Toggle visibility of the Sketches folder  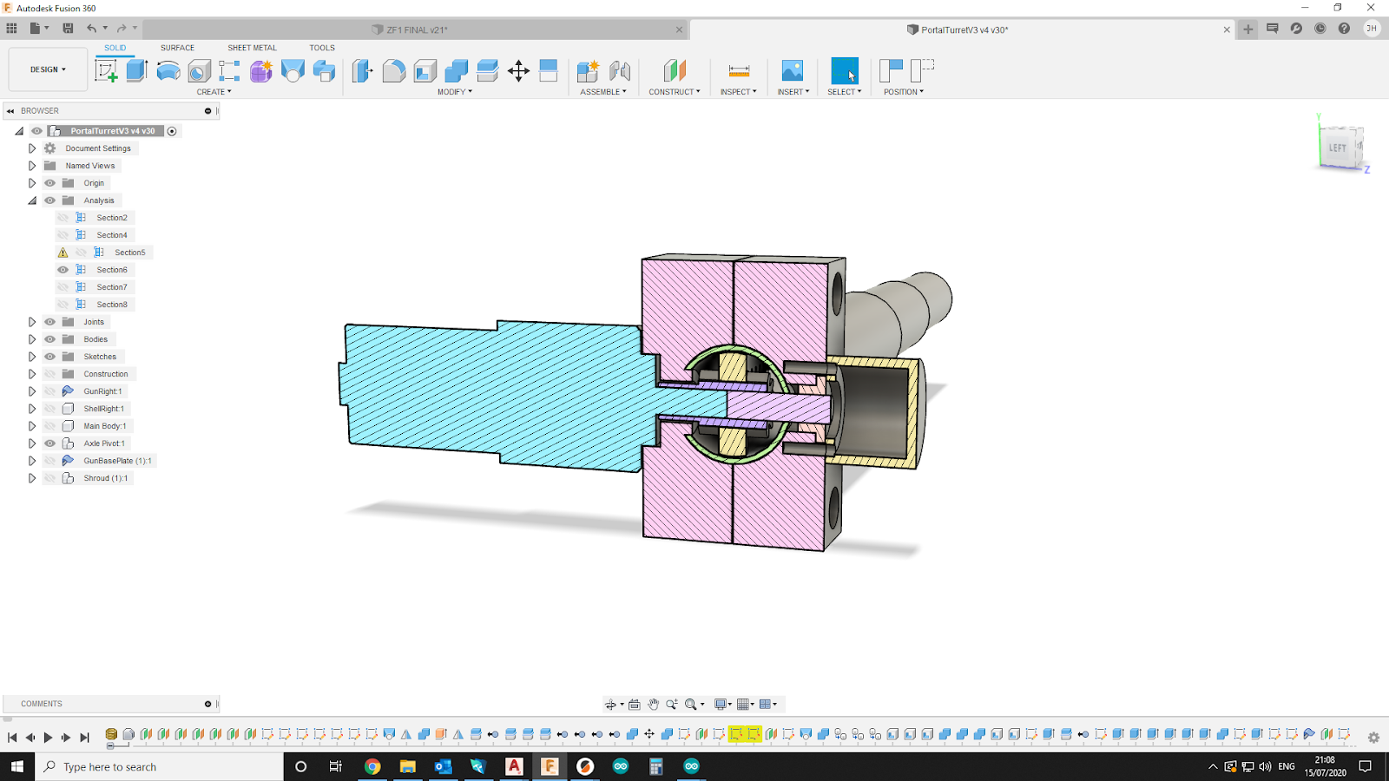coord(50,357)
